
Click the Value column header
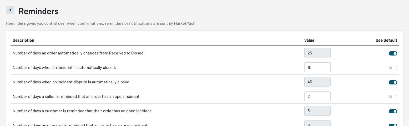(309, 40)
